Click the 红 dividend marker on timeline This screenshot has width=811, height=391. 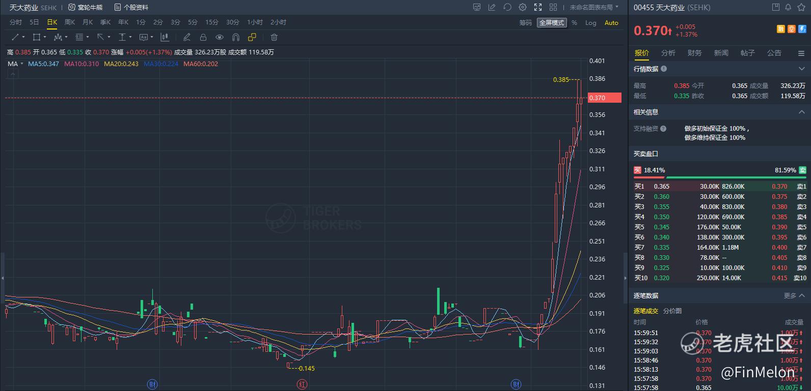302,384
